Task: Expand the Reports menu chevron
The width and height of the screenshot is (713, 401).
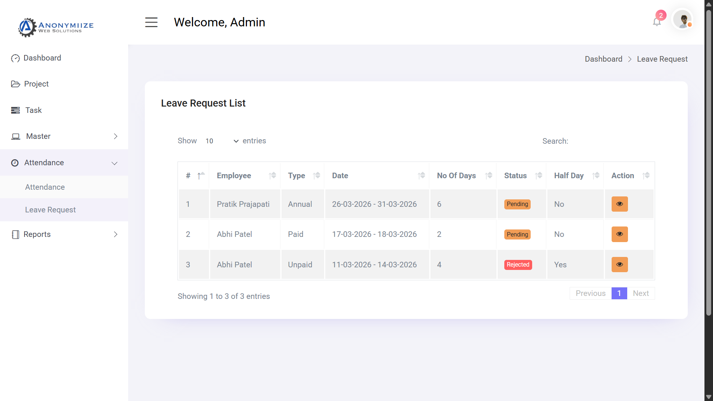Action: pyautogui.click(x=115, y=234)
